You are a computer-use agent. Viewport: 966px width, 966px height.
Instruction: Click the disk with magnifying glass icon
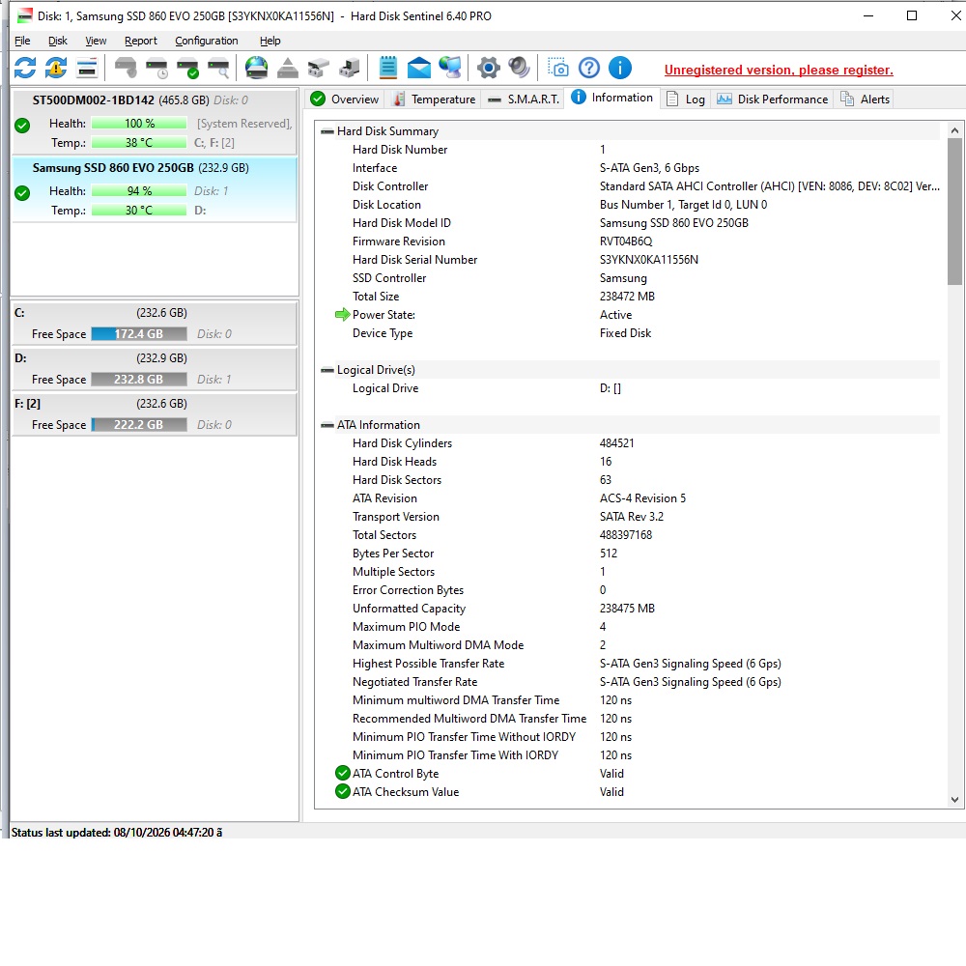218,68
